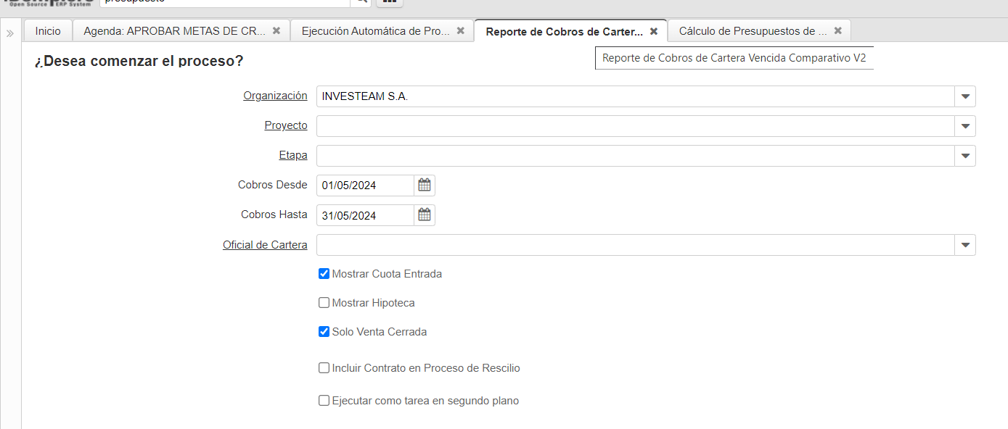1008x429 pixels.
Task: Close the Ejecución Automática tab
Action: click(x=461, y=31)
